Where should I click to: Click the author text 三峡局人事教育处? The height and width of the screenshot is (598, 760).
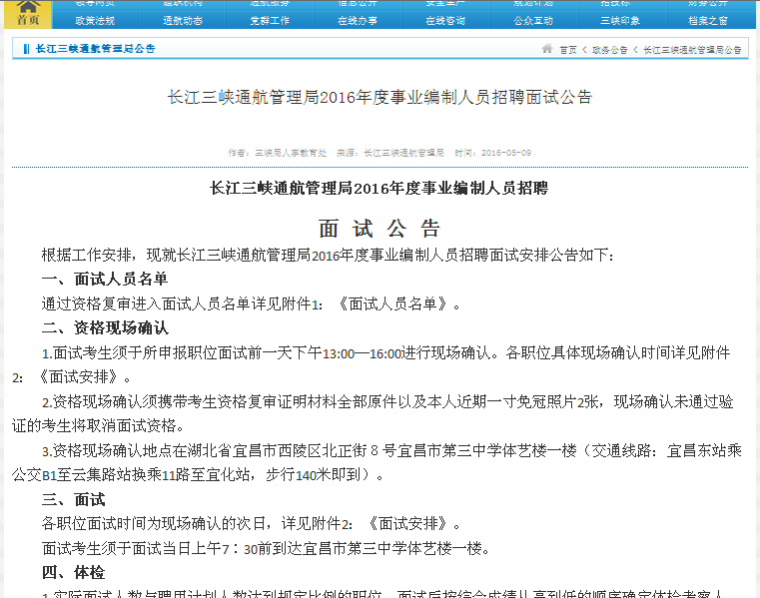coord(291,153)
